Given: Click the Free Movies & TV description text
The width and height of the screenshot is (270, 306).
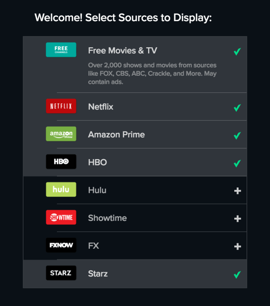Looking at the screenshot, I should point(152,73).
